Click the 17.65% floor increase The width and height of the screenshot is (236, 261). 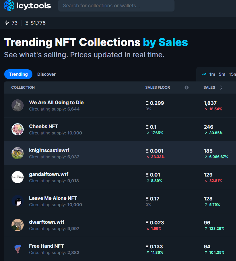point(157,133)
